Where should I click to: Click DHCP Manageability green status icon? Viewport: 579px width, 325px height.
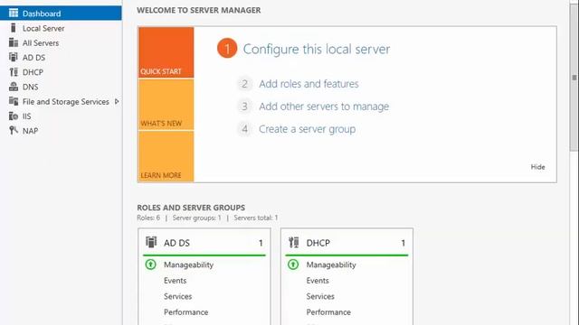click(293, 265)
